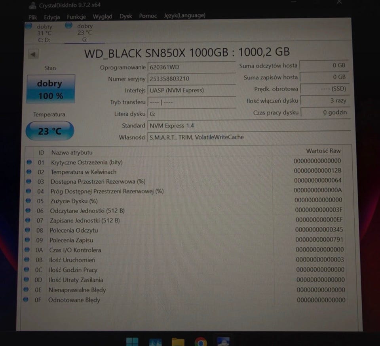Click the serial number field 253358803210
The height and width of the screenshot is (346, 380).
[192, 79]
